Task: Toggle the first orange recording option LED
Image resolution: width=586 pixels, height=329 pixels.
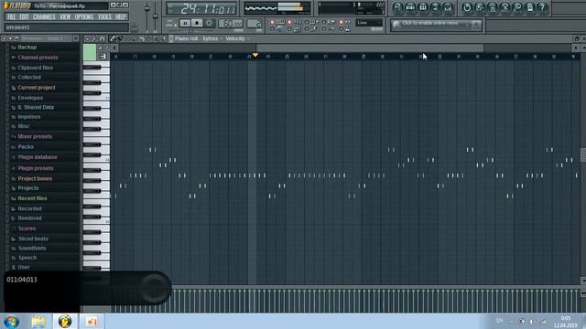Action: pos(272,22)
